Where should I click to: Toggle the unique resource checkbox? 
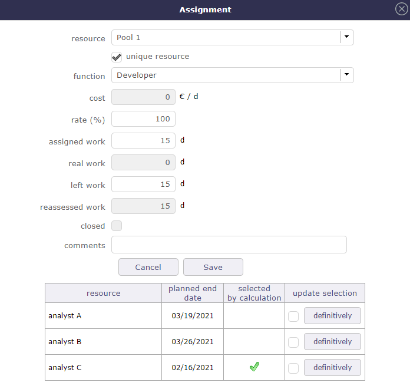click(117, 57)
